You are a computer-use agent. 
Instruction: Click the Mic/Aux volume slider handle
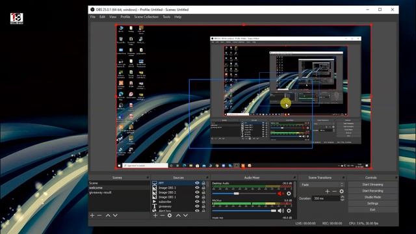[273, 211]
